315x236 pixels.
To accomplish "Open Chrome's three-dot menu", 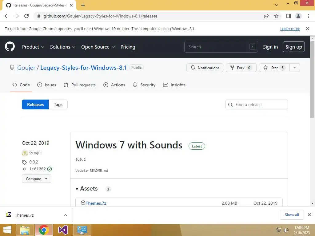I will click(x=308, y=16).
